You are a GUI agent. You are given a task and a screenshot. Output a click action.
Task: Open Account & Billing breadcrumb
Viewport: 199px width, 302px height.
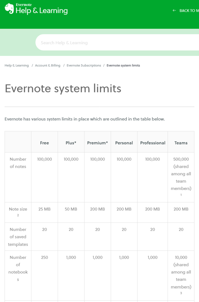click(48, 65)
